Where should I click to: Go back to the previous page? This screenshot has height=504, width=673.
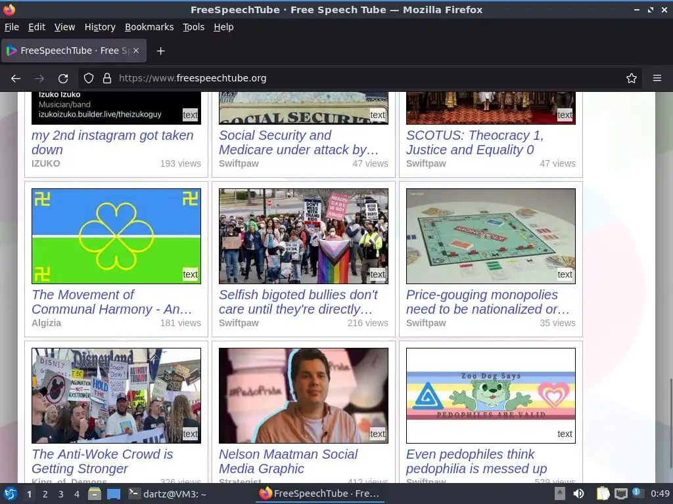[x=16, y=79]
